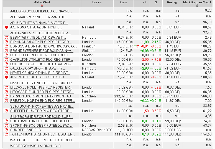Screen dimensions: 215x149
Task: Click the clock icon beside Charlton Athletic
Action: click(6, 59)
